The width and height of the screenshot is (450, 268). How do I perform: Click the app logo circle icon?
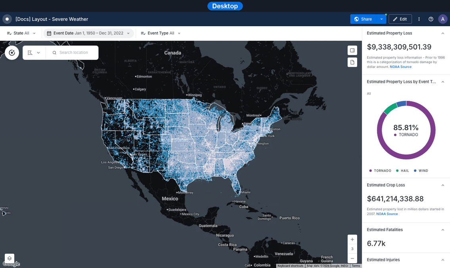(7, 19)
